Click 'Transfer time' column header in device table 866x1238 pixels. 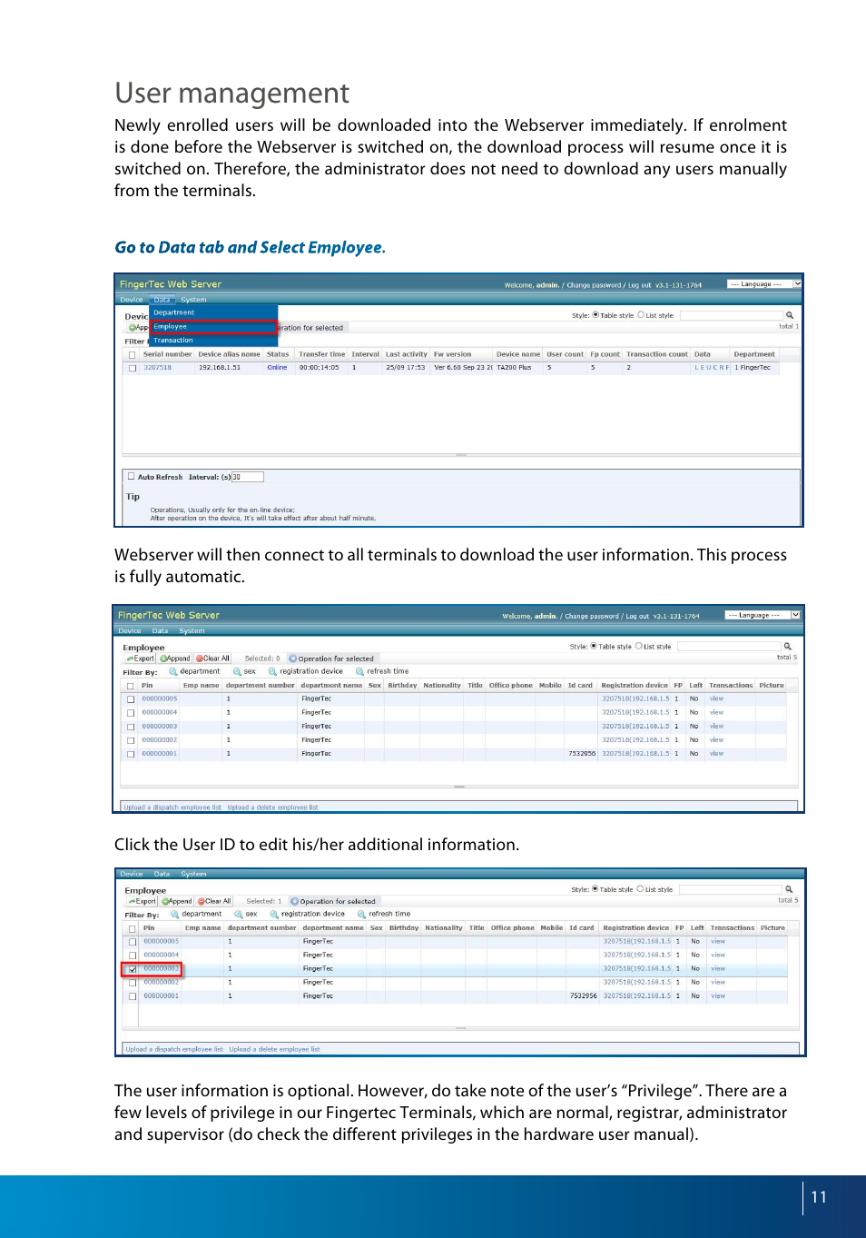click(x=322, y=354)
